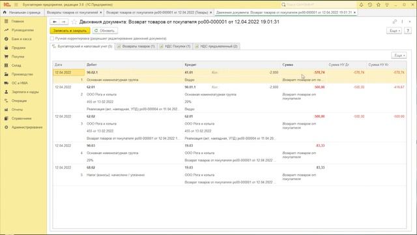Viewport: 417px width, 235px height.
Task: Close Возвраты товаров от покупателей tab
Action: click(x=101, y=12)
